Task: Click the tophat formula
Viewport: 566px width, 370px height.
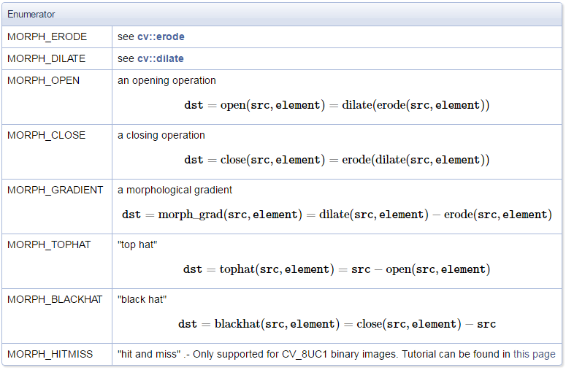Action: click(x=337, y=269)
